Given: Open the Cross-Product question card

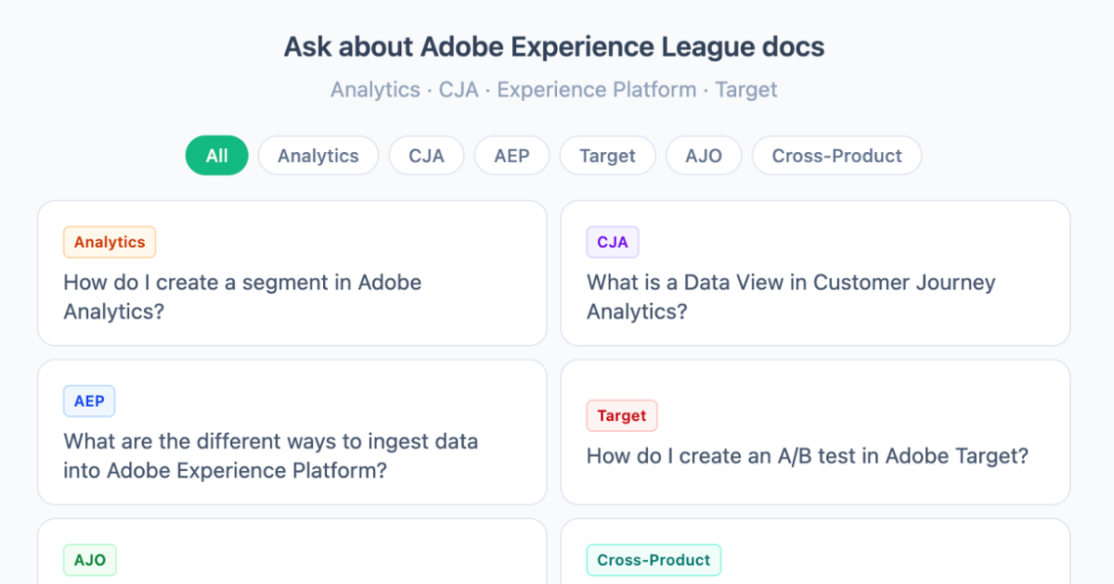Looking at the screenshot, I should point(815,552).
